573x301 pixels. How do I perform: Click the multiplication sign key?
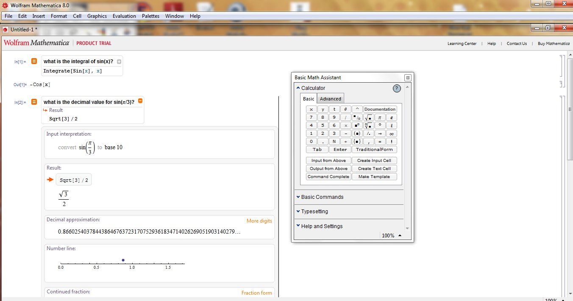coord(345,125)
